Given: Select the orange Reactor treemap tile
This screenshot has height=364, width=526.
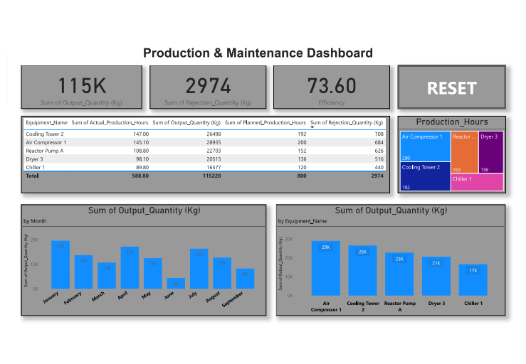Looking at the screenshot, I should [x=464, y=152].
